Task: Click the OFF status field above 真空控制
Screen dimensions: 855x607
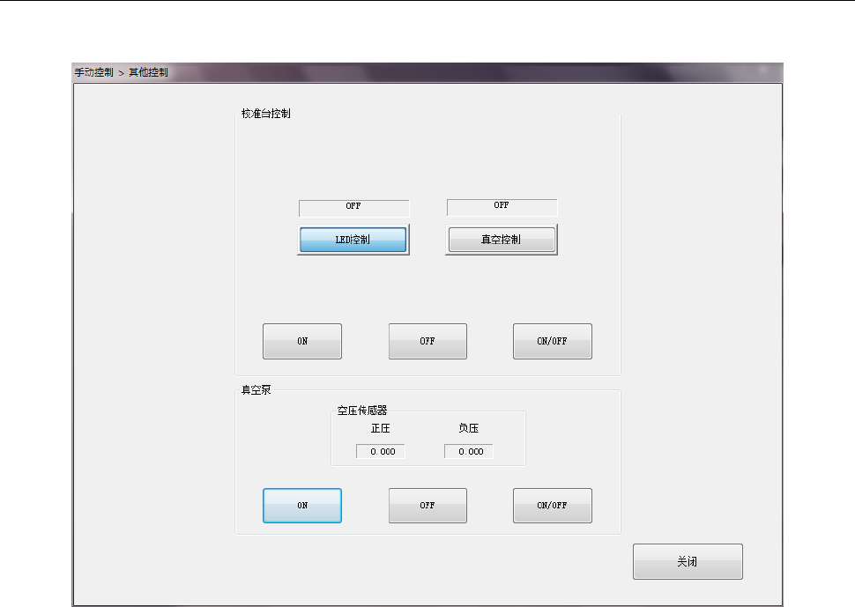Action: coord(502,207)
